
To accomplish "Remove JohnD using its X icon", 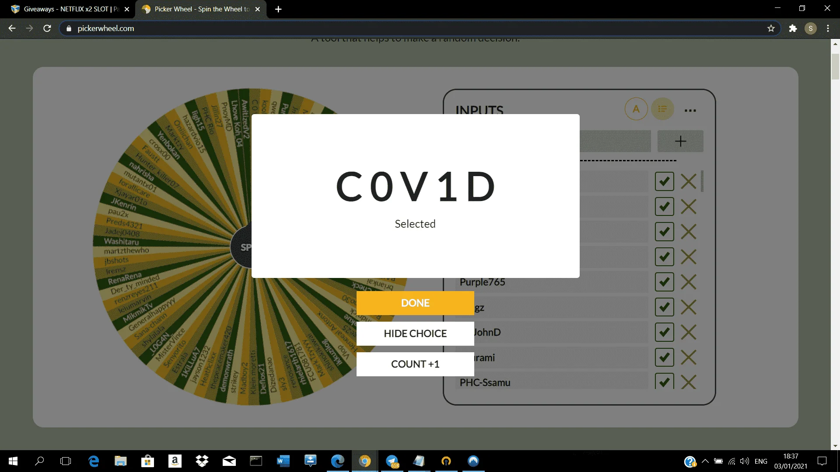I will (689, 333).
